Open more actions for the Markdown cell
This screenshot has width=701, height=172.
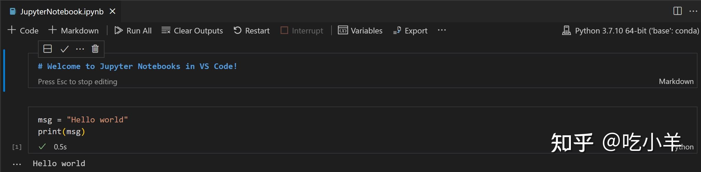80,49
